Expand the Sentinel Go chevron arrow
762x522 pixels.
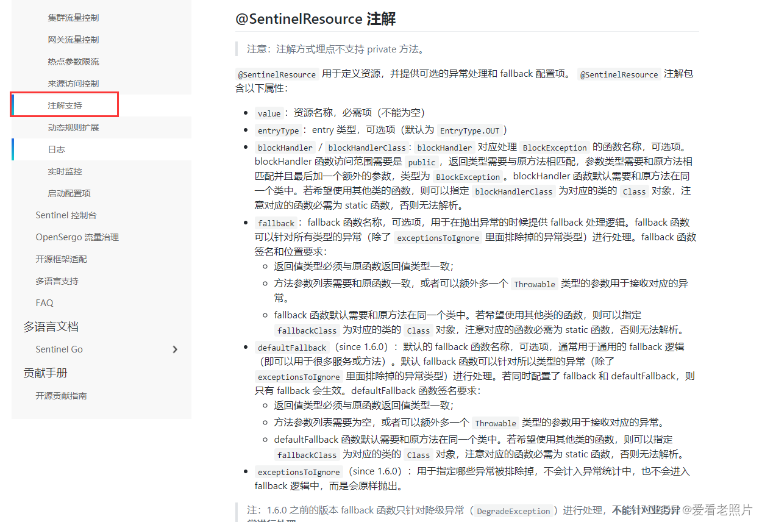point(175,349)
